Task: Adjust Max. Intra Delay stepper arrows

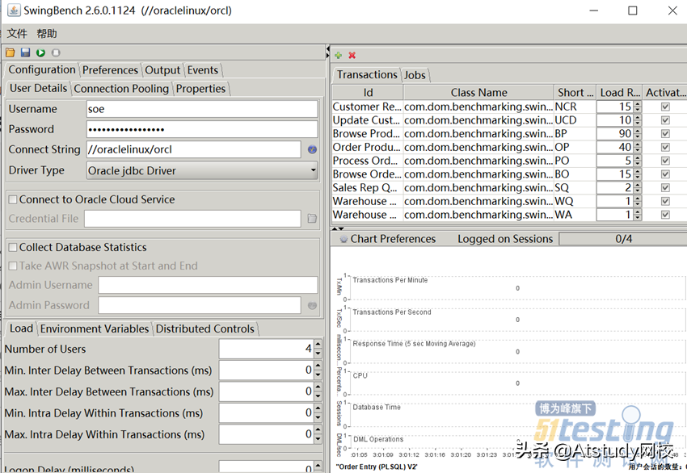Action: (x=318, y=434)
